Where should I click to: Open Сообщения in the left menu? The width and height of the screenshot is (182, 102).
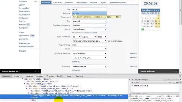(x=24, y=18)
